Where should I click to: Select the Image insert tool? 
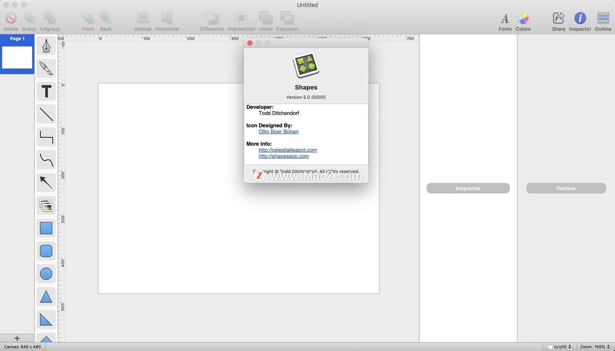pyautogui.click(x=46, y=205)
